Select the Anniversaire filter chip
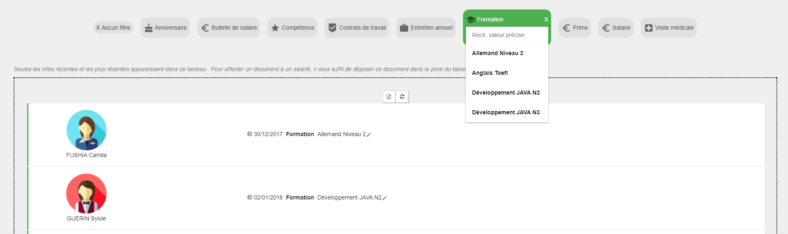Screen dimensions: 788x234 pos(165,28)
